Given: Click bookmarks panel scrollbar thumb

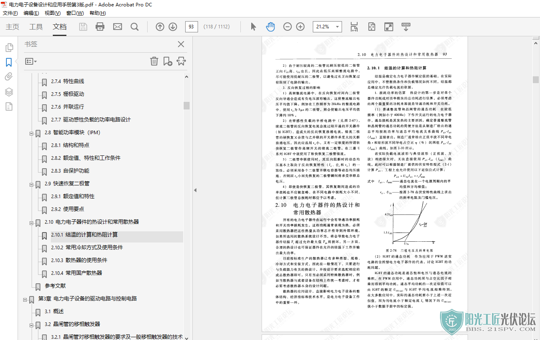Looking at the screenshot, I should 187,105.
